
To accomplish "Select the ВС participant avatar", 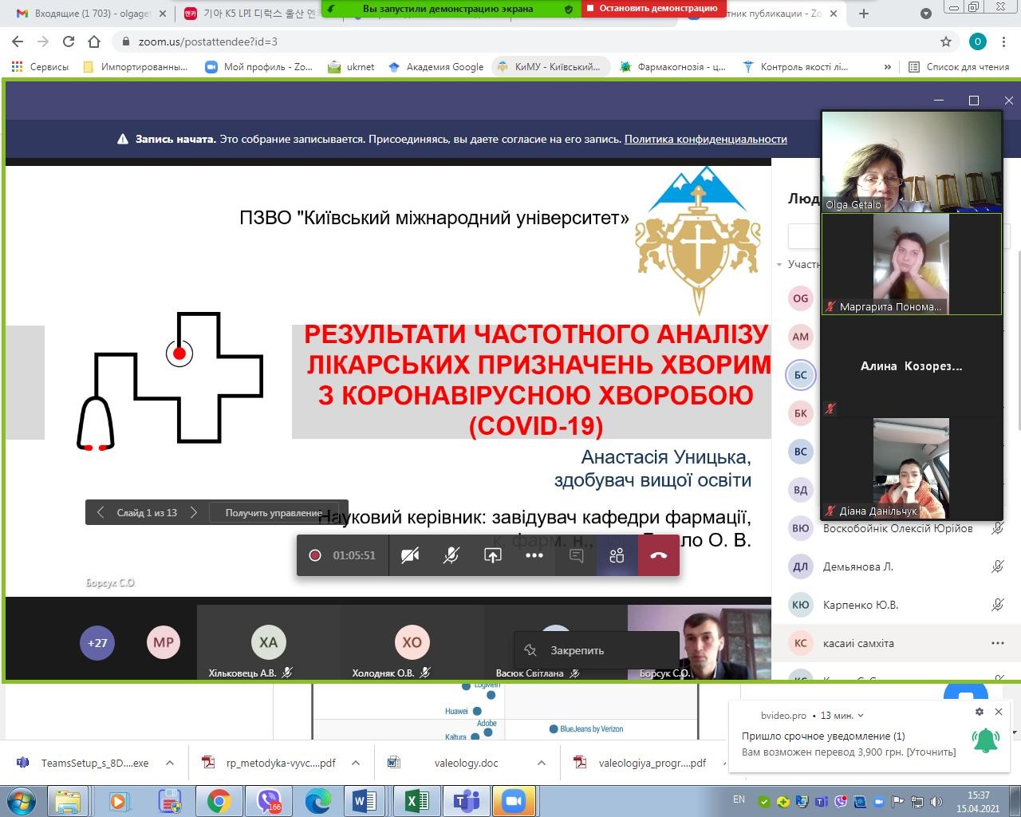I will [801, 452].
